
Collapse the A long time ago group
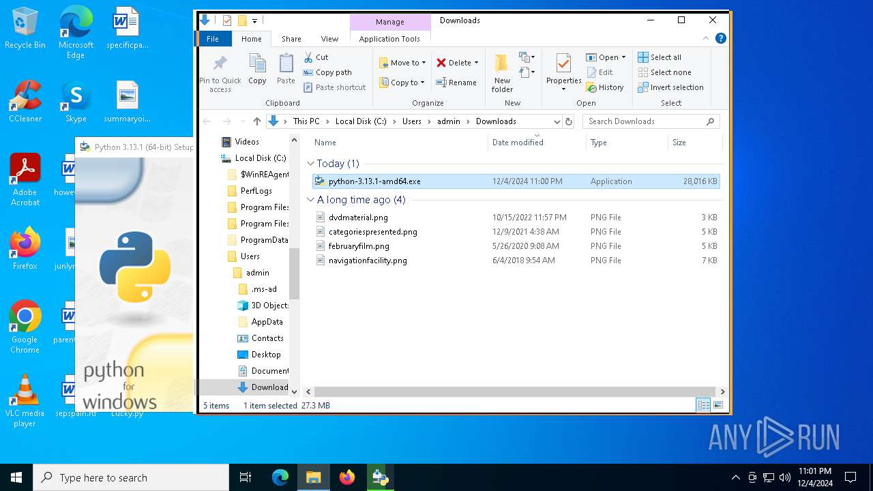point(311,200)
